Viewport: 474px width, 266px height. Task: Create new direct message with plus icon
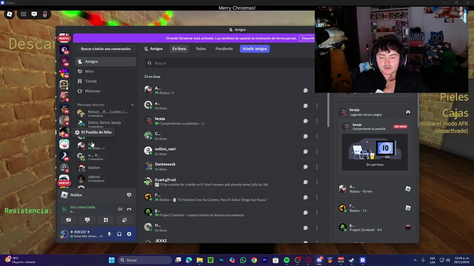click(x=132, y=105)
